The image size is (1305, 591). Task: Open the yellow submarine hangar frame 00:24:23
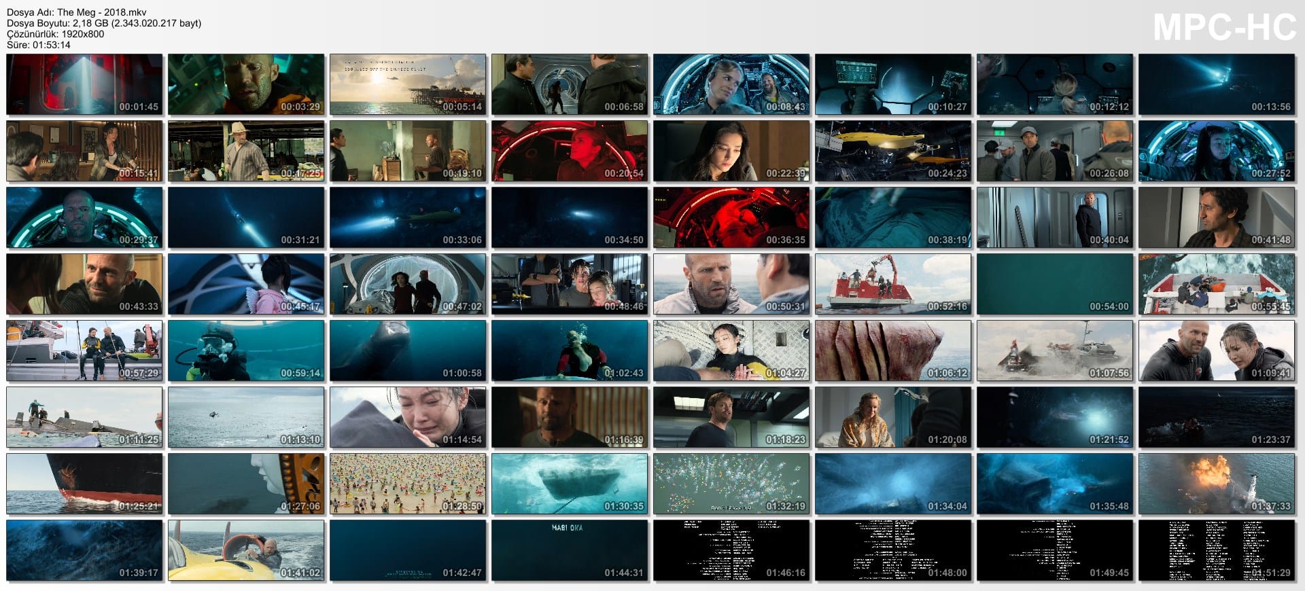893,151
